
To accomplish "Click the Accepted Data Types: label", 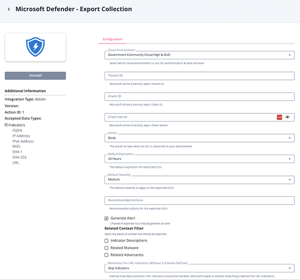I will (x=23, y=118).
